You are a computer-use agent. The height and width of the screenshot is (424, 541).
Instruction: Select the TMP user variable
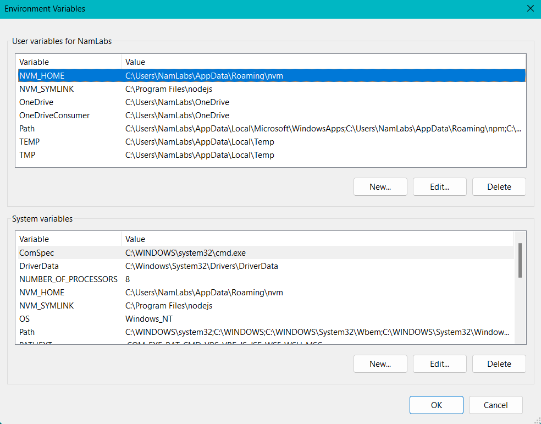272,155
